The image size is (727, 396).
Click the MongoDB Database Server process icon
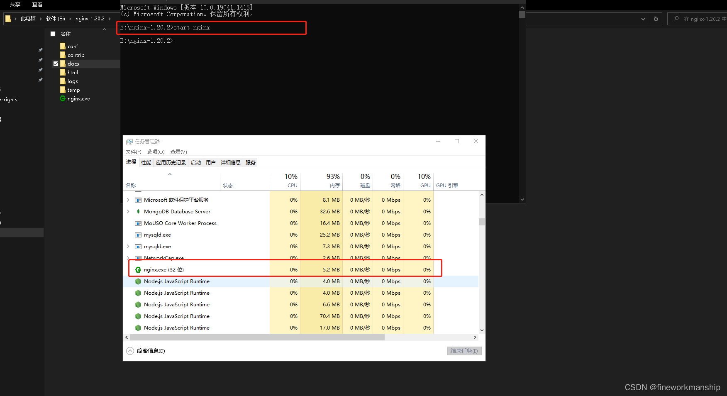pos(138,211)
